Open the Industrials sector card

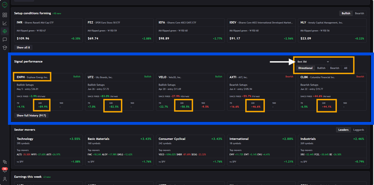[x=332, y=150]
